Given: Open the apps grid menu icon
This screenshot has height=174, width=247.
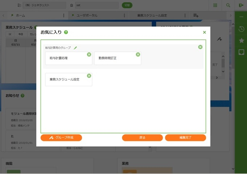Looking at the screenshot, I should pyautogui.click(x=215, y=5).
